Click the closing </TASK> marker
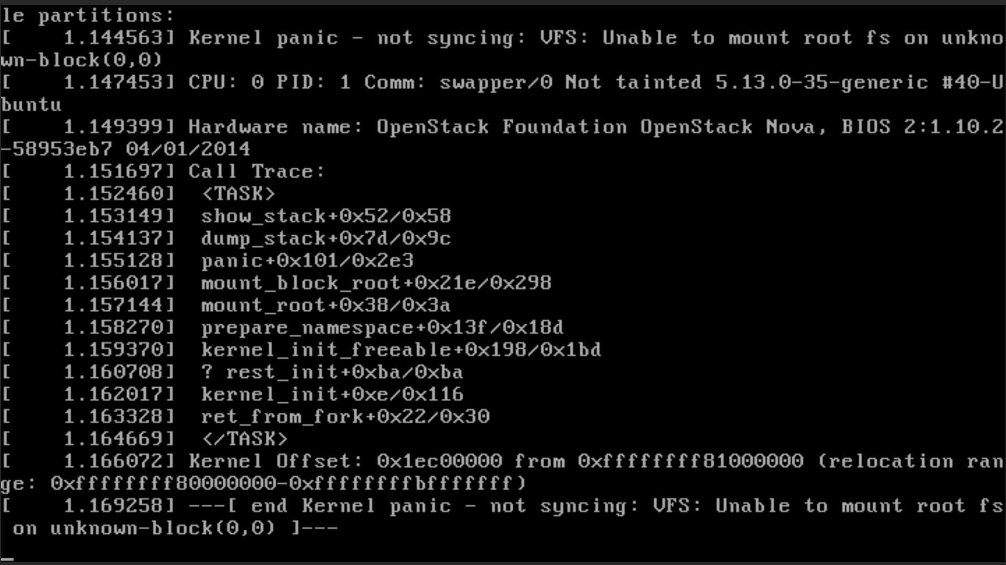The height and width of the screenshot is (565, 1006). pos(244,439)
